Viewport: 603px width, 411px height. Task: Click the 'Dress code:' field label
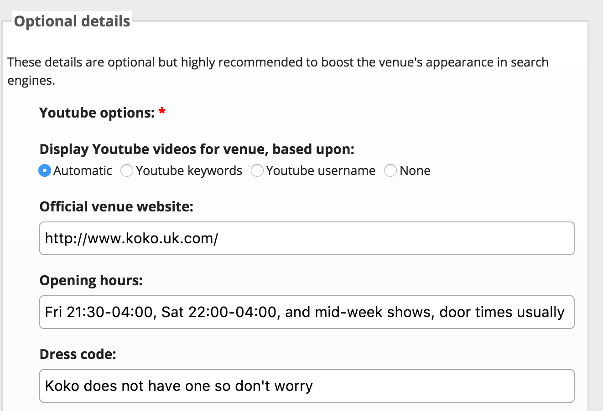click(x=78, y=354)
